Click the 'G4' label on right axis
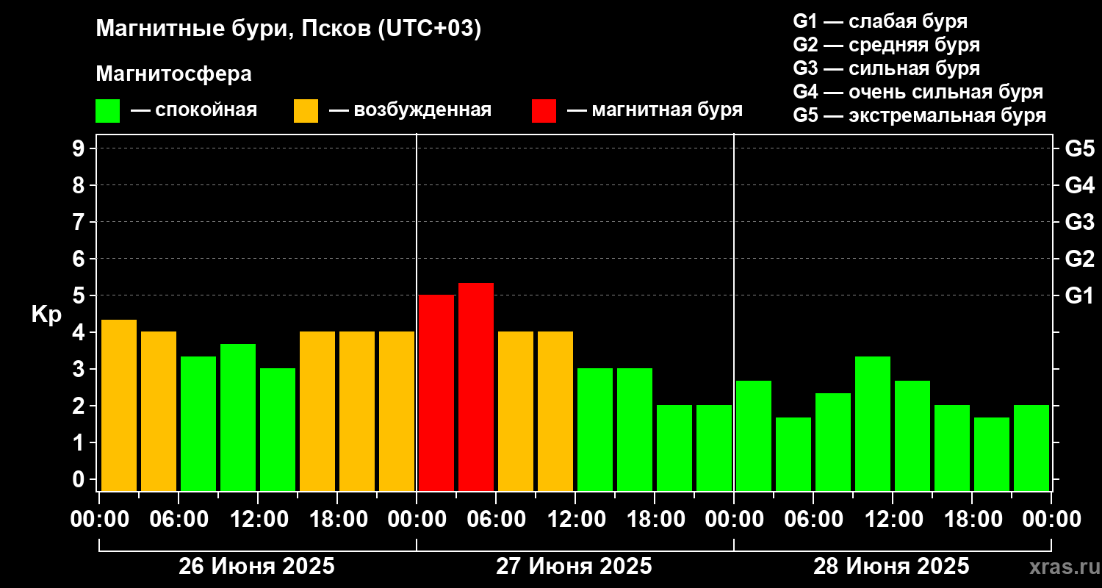 click(x=1079, y=185)
